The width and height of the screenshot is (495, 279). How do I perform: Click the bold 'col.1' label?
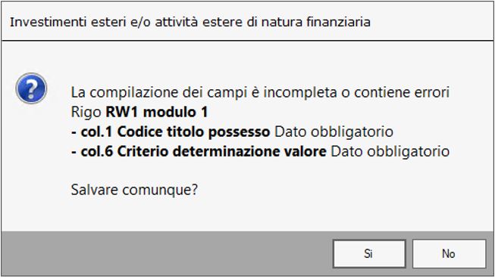pyautogui.click(x=96, y=132)
